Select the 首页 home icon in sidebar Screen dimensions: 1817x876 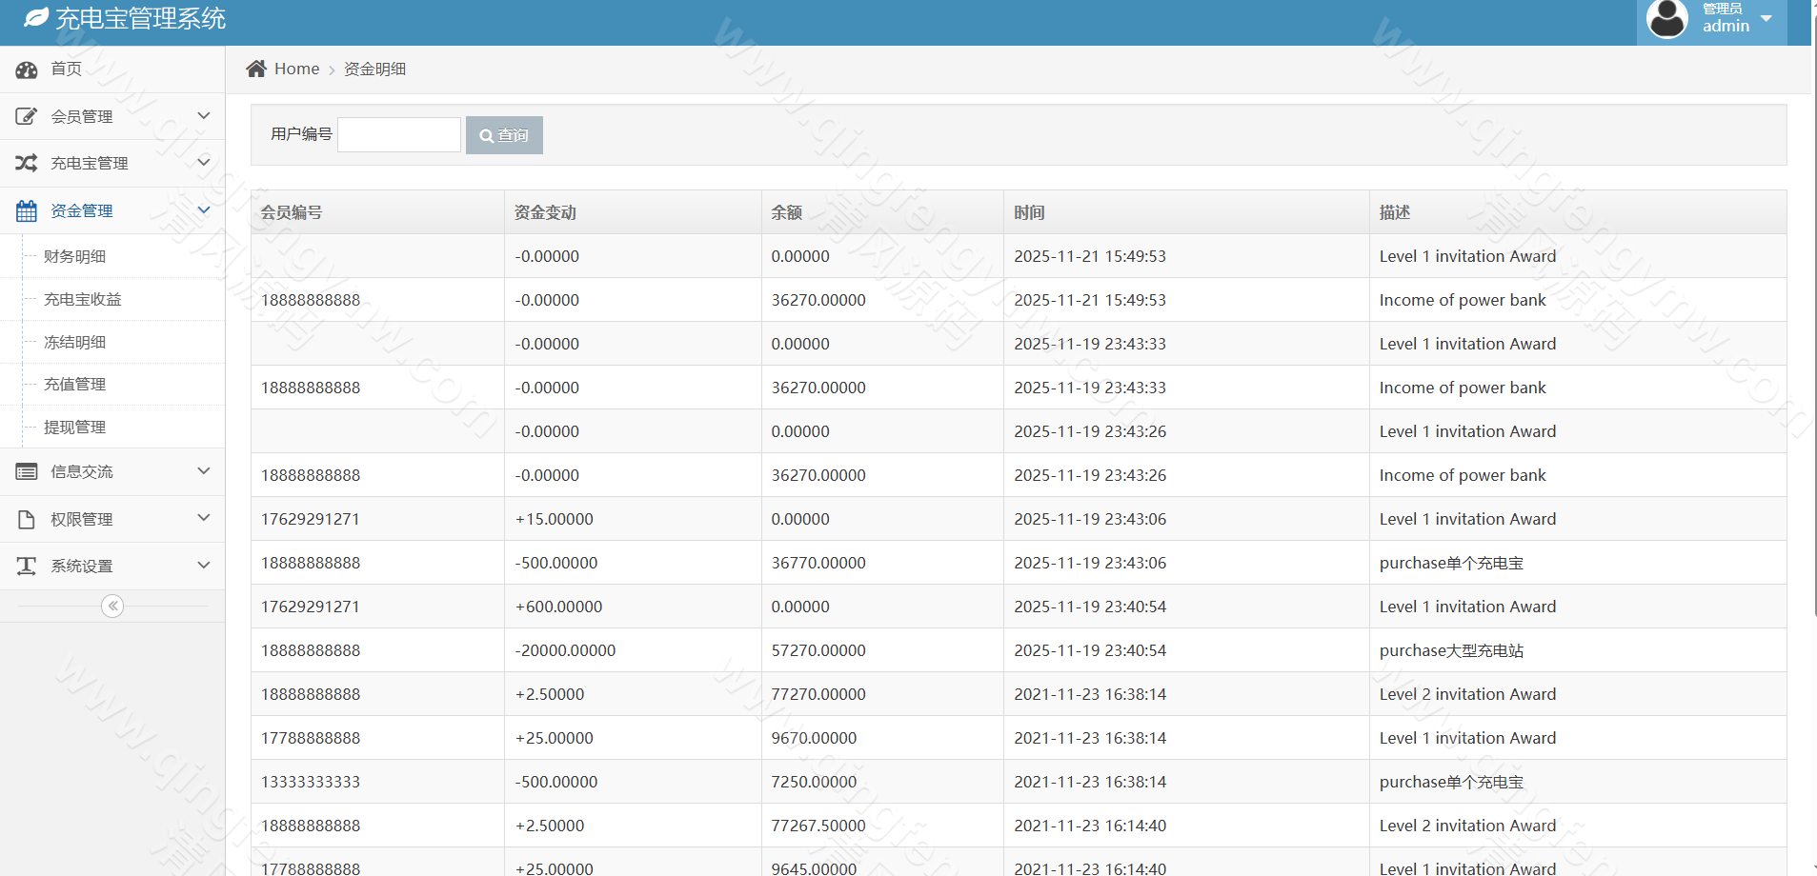point(26,70)
